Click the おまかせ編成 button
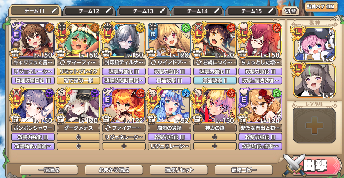 tap(114, 170)
